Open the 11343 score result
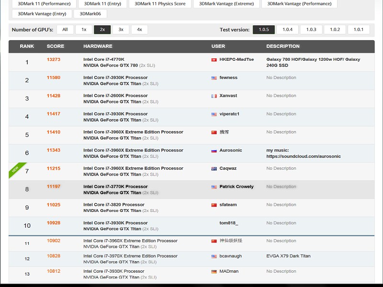This screenshot has width=383, height=287. [x=54, y=150]
